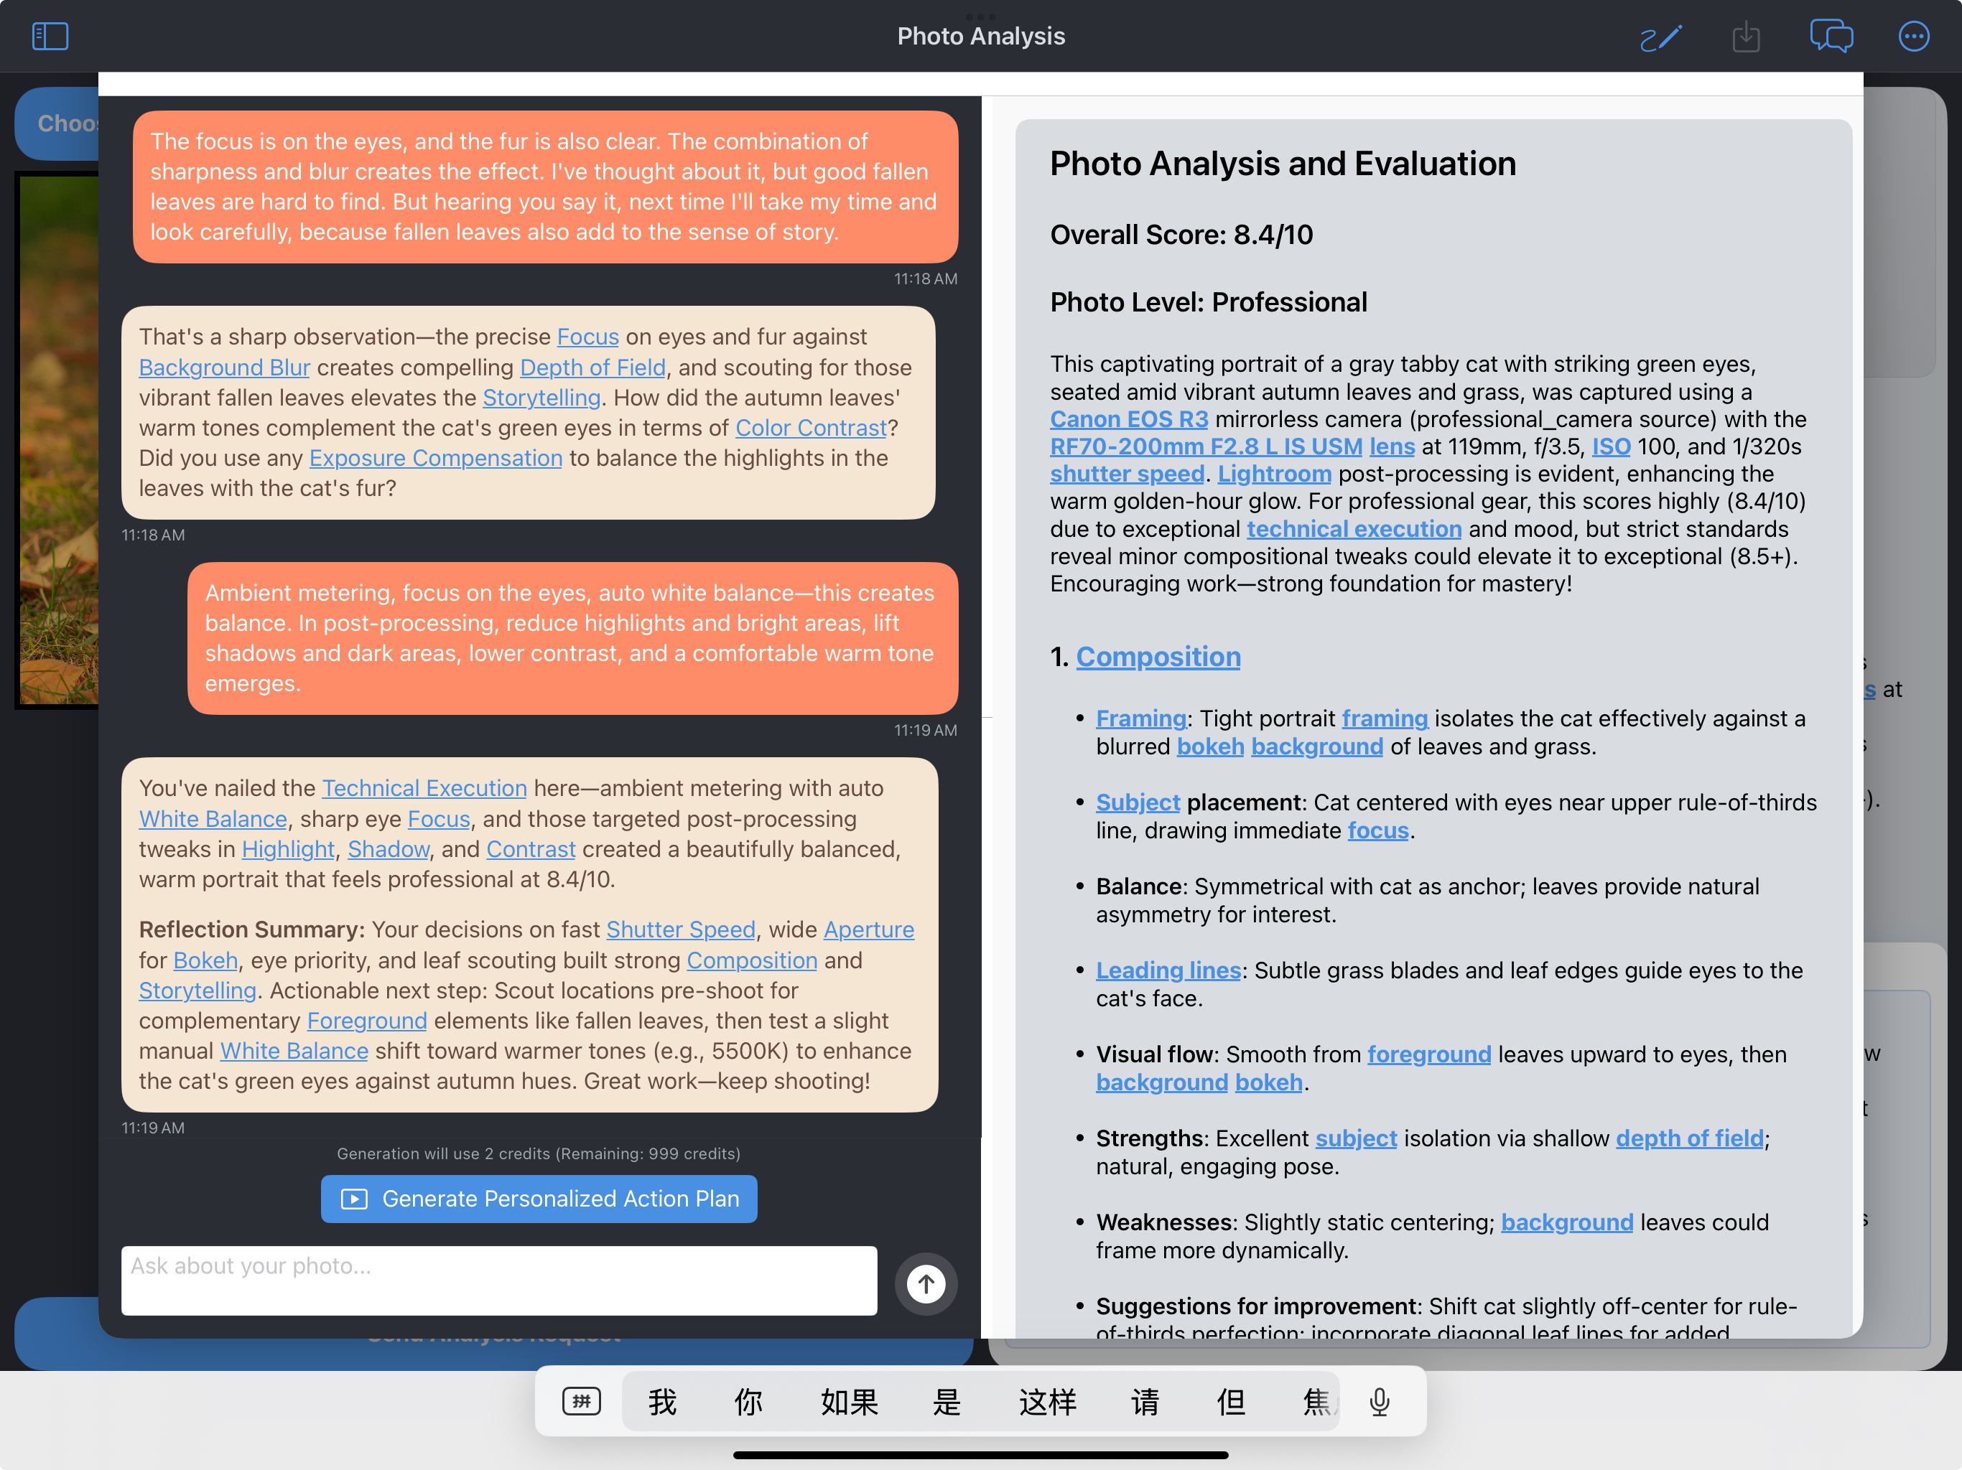Screen dimensions: 1962x1470
Task: Click 'background' link in Weaknesses bullet
Action: [x=1566, y=1222]
